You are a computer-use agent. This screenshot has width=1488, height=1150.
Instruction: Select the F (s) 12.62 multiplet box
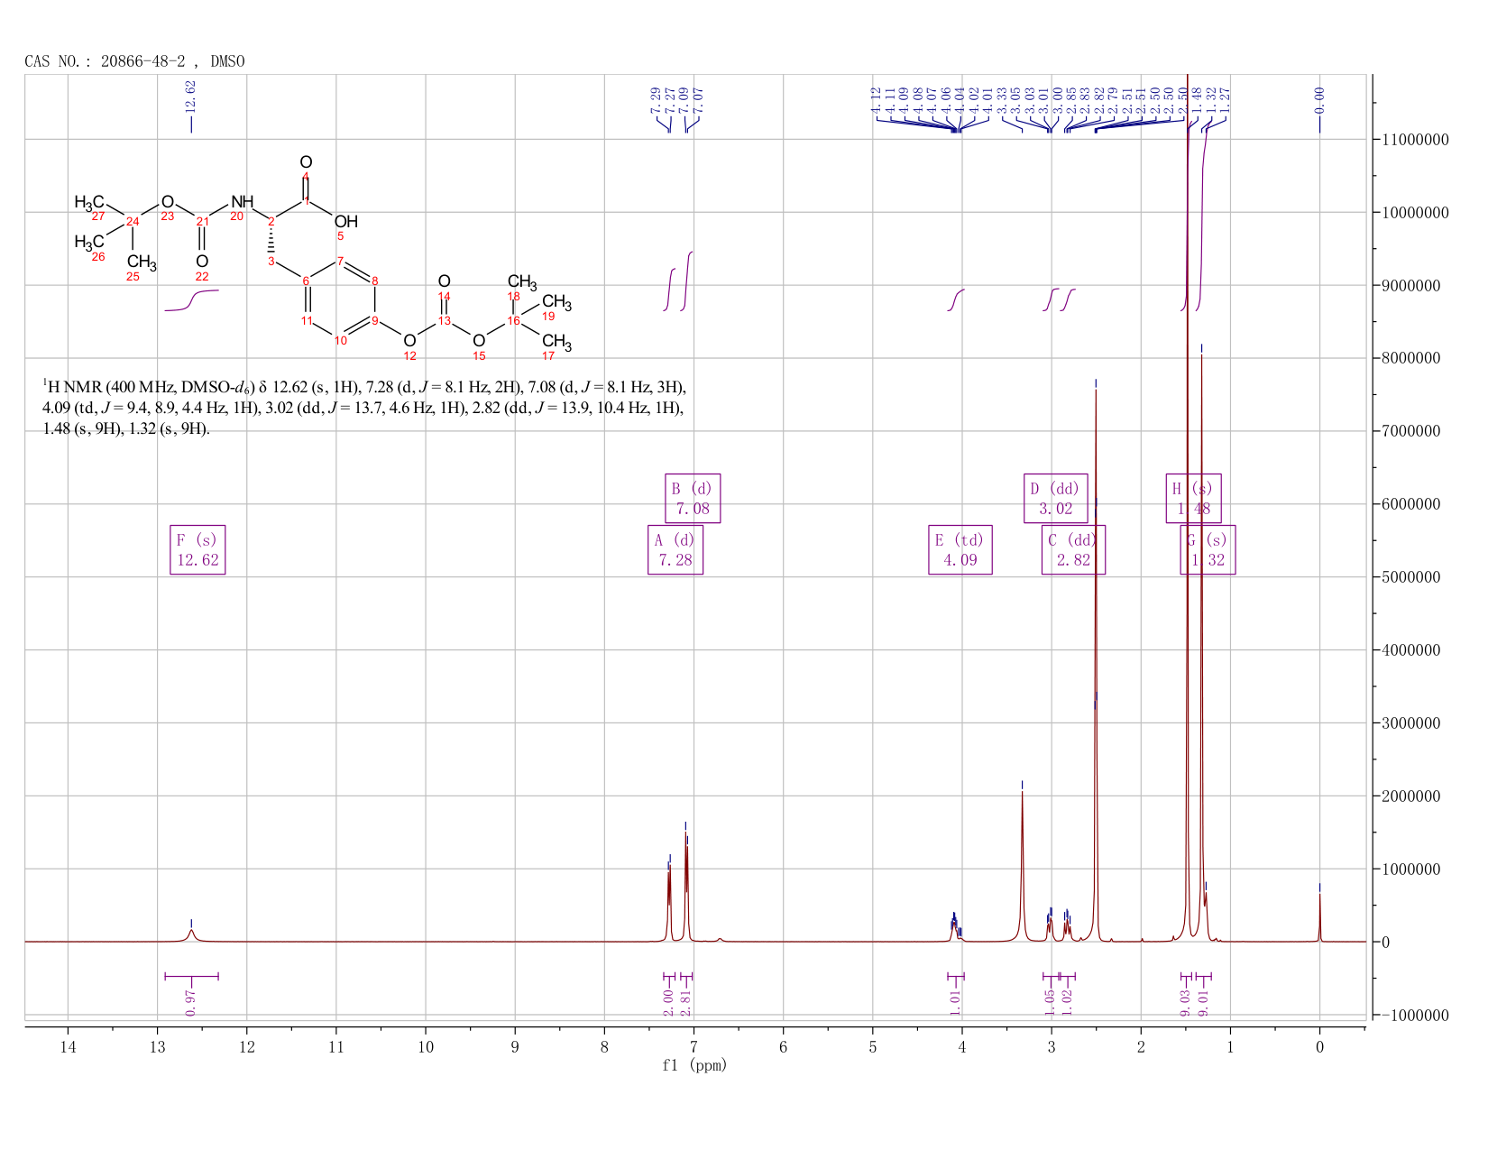pyautogui.click(x=197, y=550)
